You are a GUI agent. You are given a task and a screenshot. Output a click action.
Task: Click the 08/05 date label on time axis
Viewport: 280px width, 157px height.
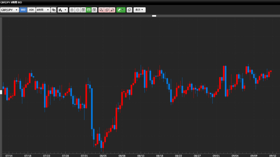[103, 156]
